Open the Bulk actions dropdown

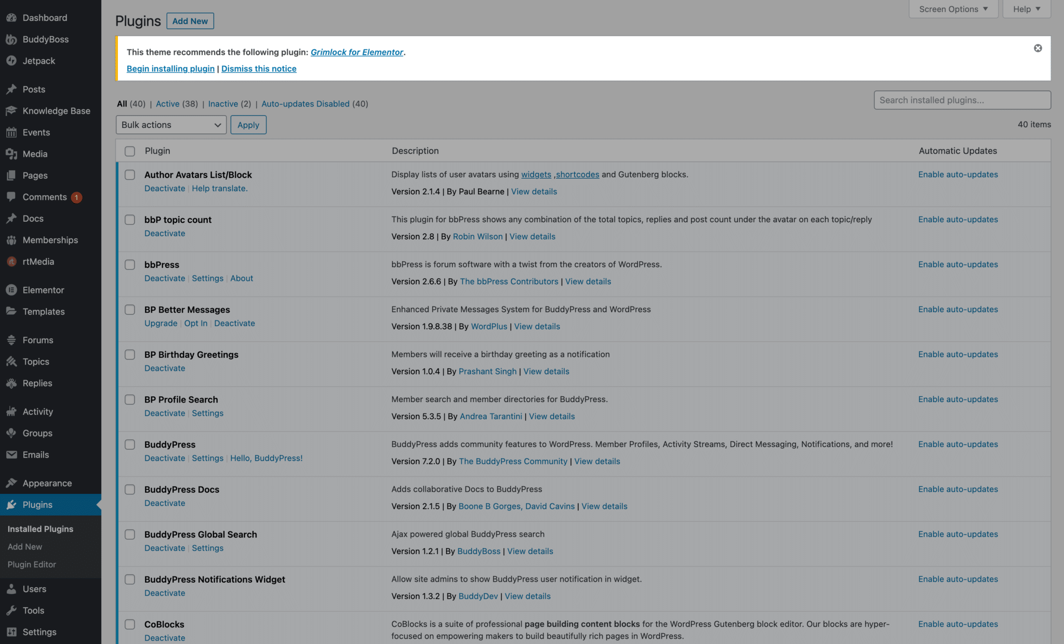click(171, 125)
